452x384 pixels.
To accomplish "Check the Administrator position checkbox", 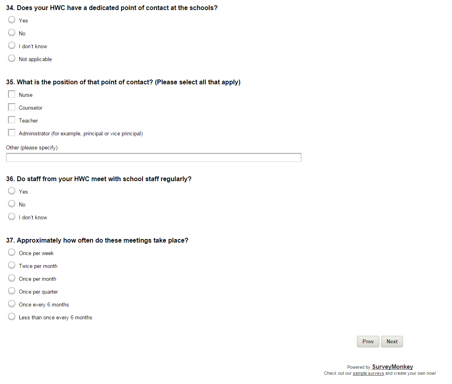I will (12, 133).
